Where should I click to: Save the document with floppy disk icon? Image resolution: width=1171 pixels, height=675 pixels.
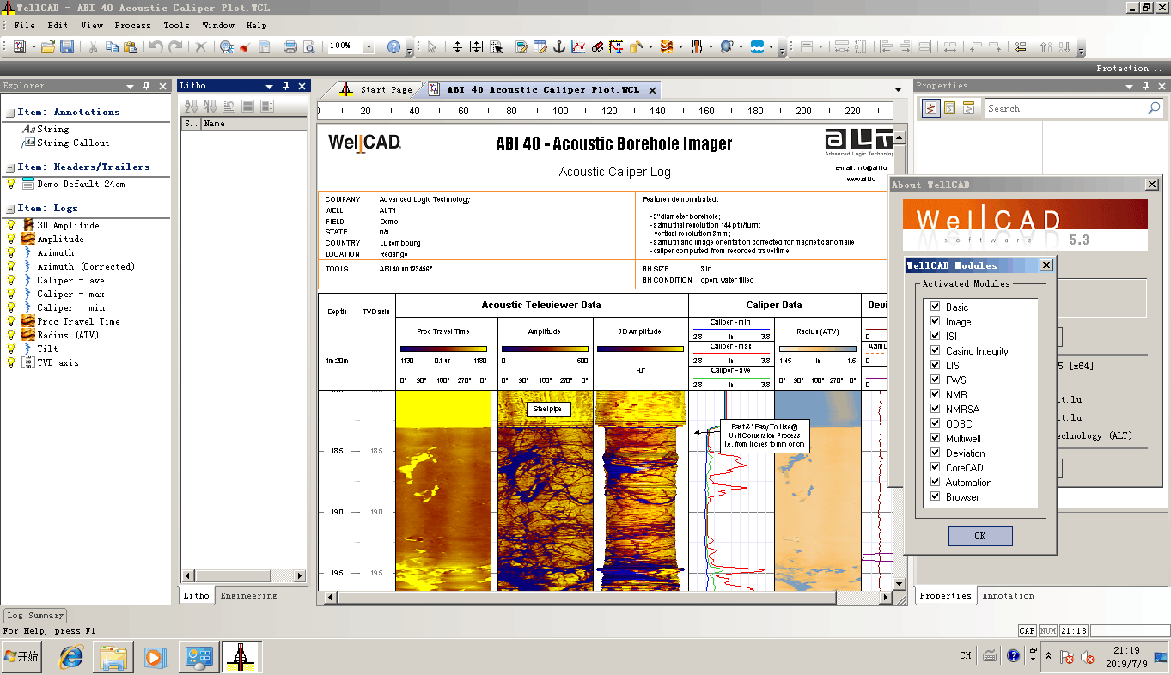pyautogui.click(x=67, y=46)
